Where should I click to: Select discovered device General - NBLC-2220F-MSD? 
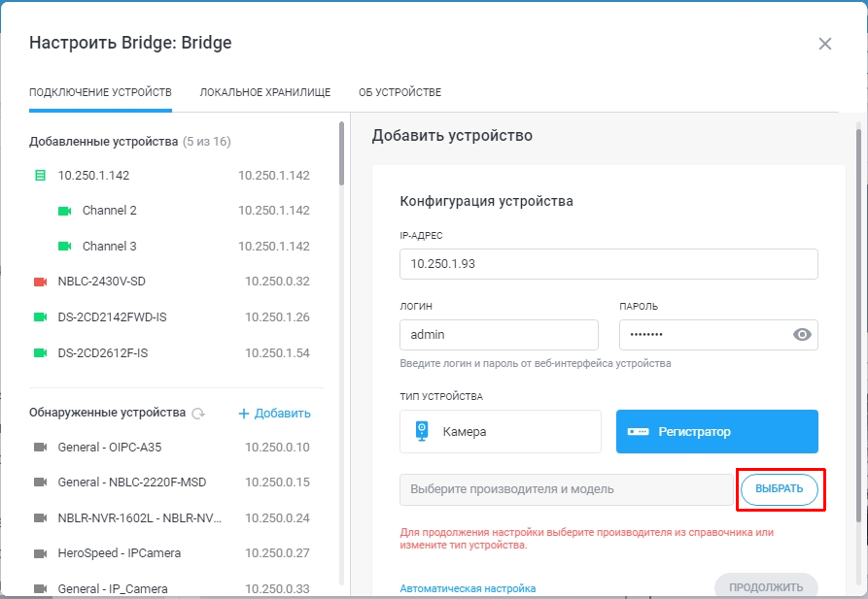(172, 483)
